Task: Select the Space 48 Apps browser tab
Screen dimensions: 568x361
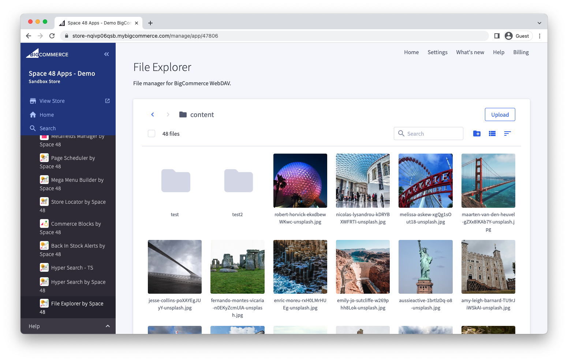Action: tap(98, 23)
